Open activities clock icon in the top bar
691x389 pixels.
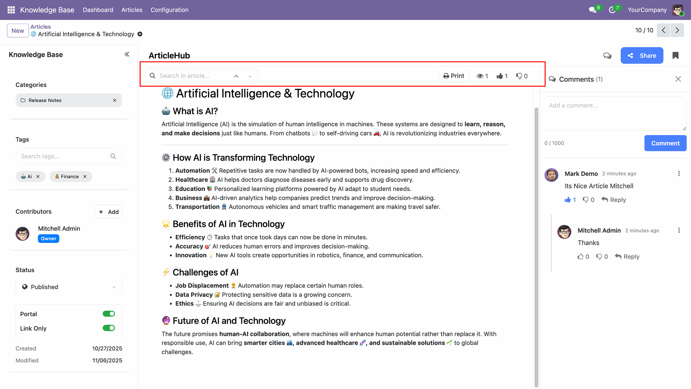point(612,10)
